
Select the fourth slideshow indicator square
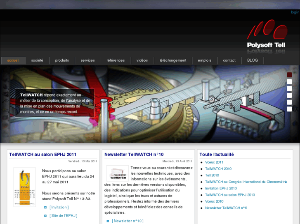(x=289, y=95)
